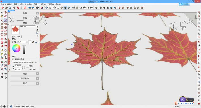
Task: Click the vertical brightness slider
Action: 24,50
